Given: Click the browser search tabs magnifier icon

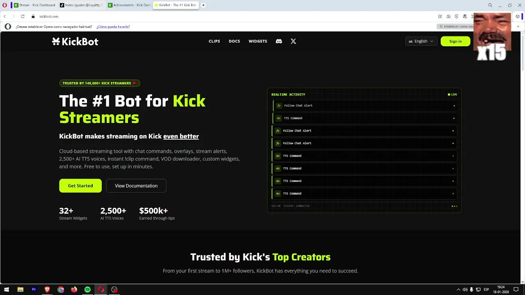Looking at the screenshot, I should pyautogui.click(x=490, y=5).
